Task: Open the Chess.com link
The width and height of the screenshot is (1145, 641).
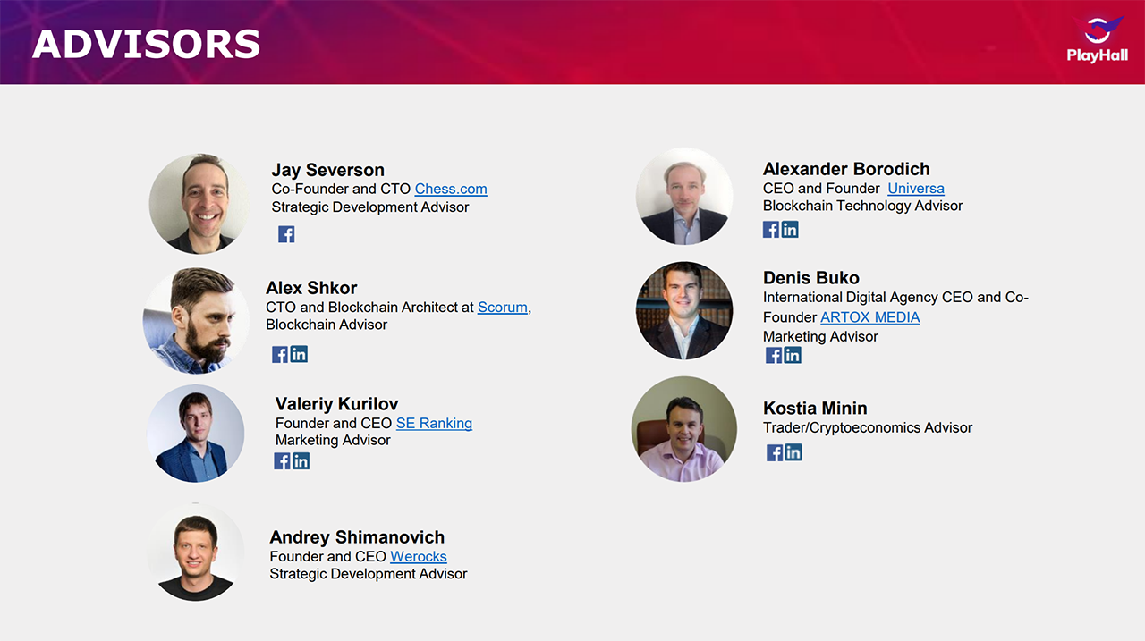Action: 451,189
